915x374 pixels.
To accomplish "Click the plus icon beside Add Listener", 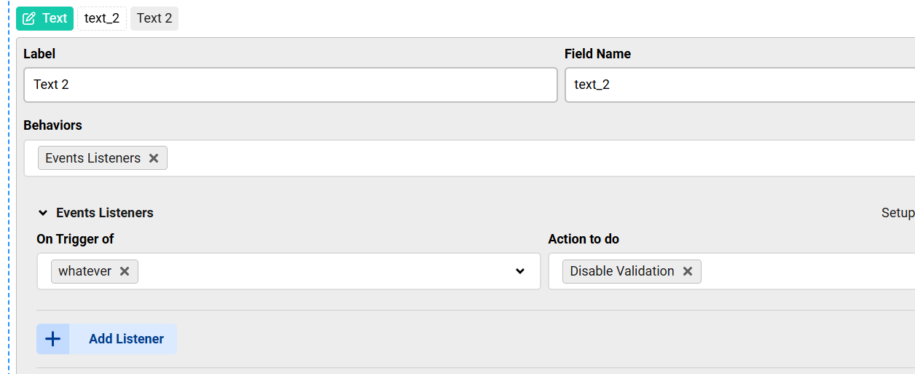I will pyautogui.click(x=53, y=339).
